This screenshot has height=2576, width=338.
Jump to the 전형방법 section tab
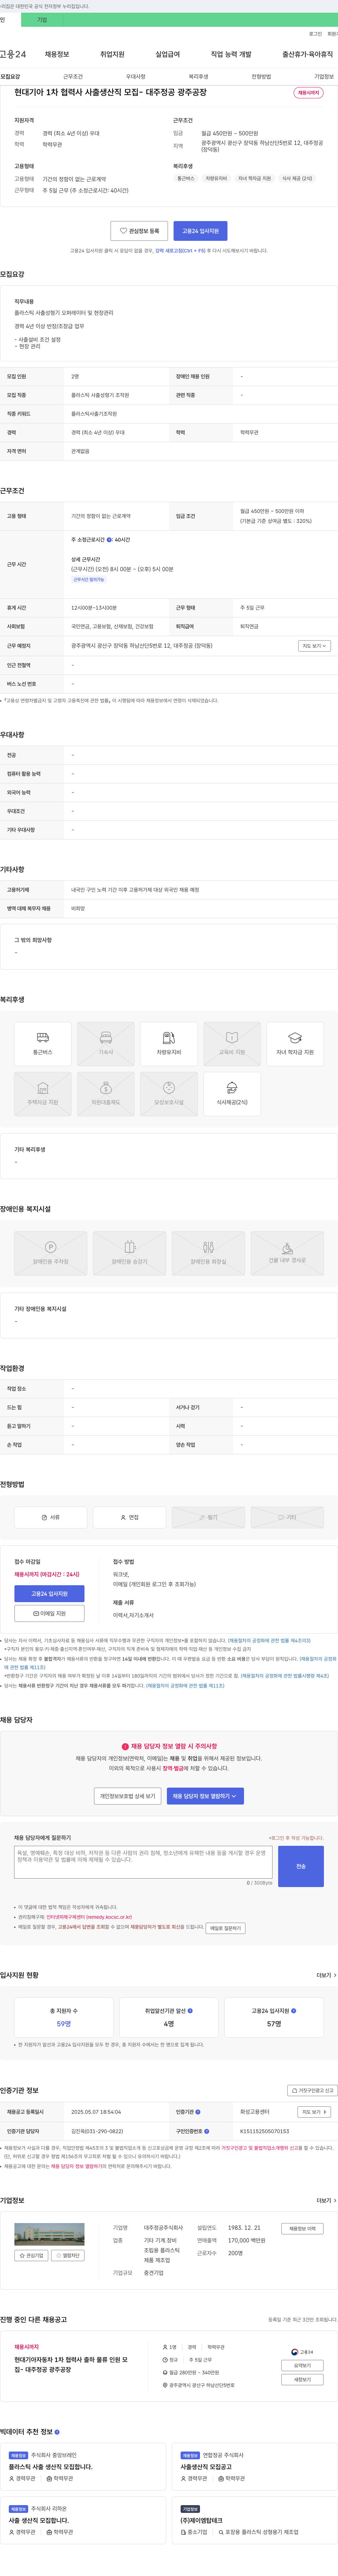click(x=261, y=77)
